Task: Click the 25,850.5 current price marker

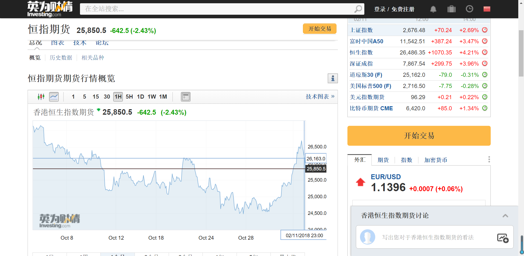Action: coord(316,169)
